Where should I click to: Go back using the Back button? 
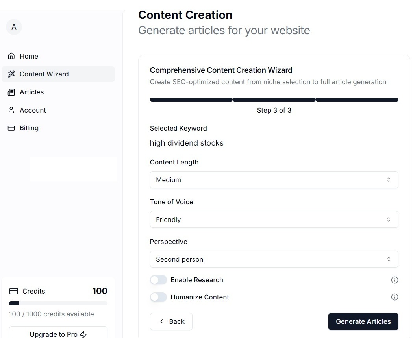(x=171, y=321)
